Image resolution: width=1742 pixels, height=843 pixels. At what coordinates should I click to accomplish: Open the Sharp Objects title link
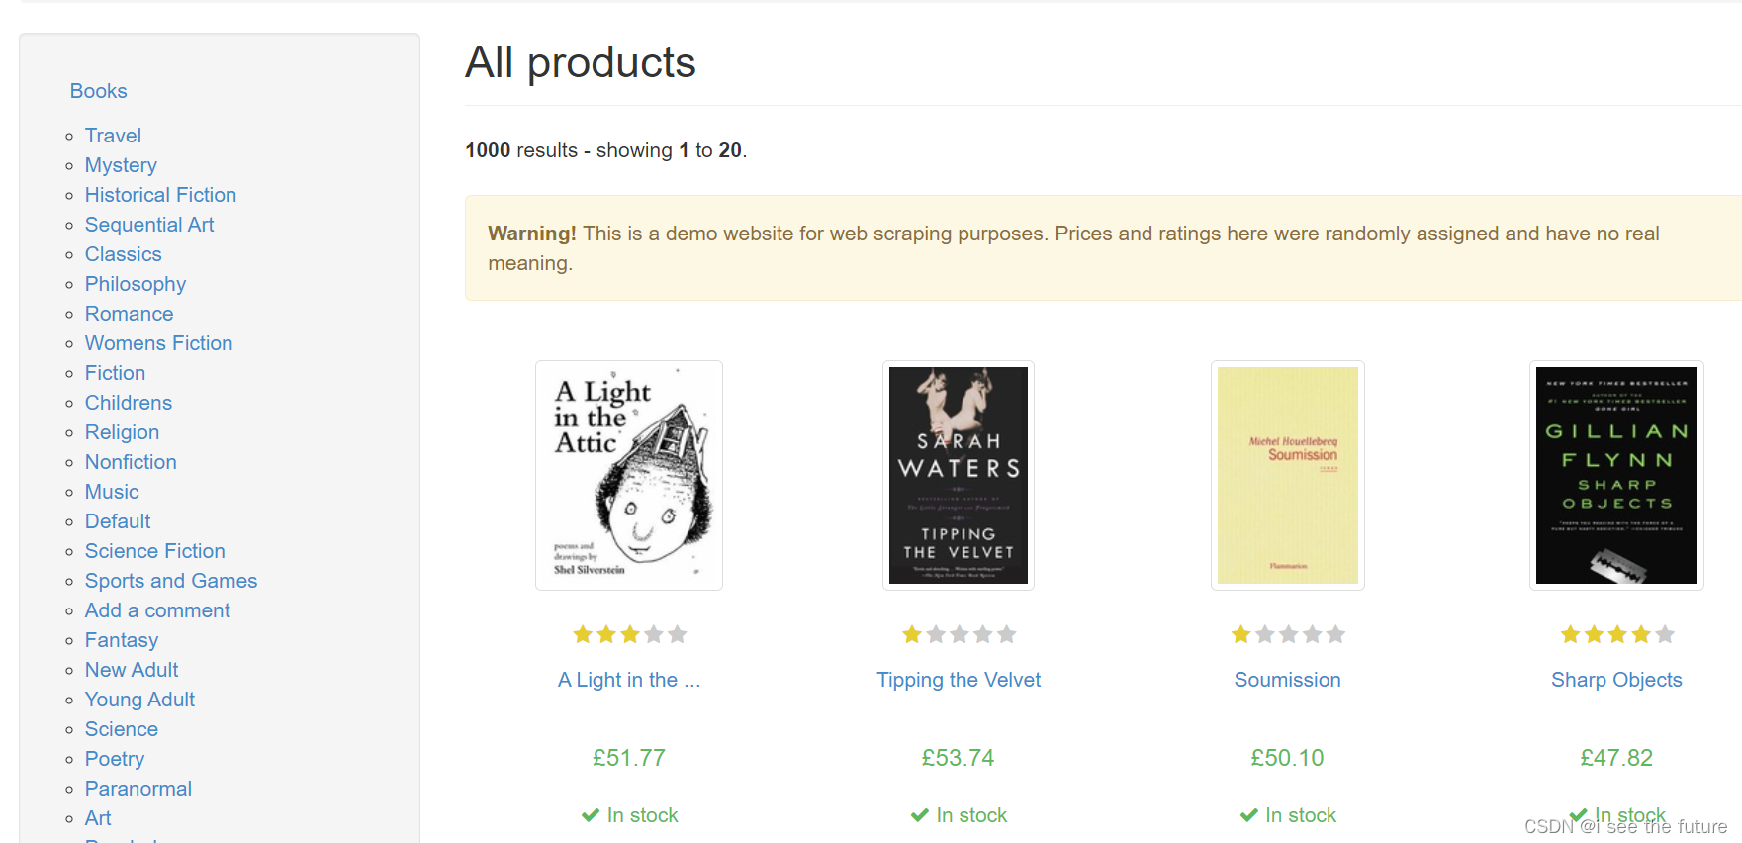(1616, 680)
